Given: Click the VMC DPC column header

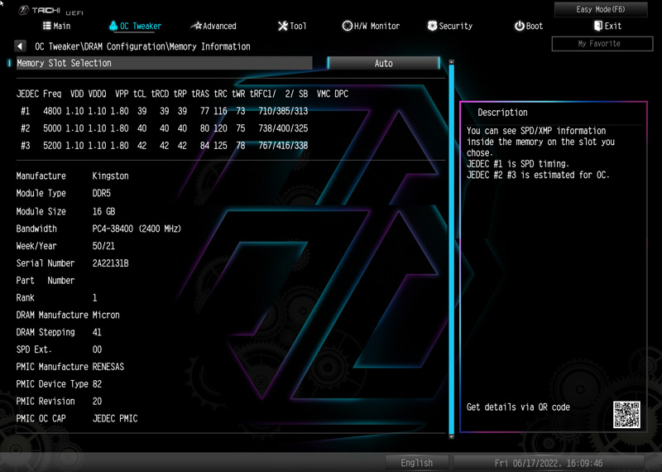Looking at the screenshot, I should coord(333,94).
